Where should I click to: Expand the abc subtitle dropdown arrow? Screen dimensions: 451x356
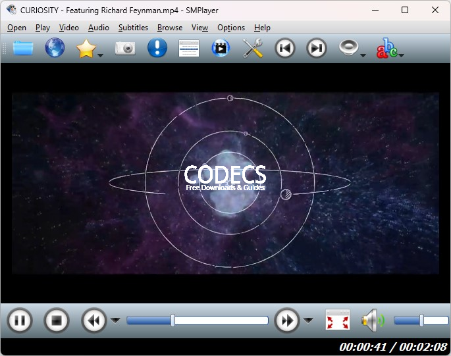[x=402, y=55]
